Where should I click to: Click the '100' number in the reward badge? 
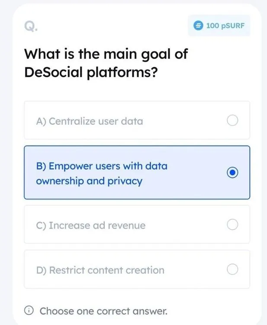click(212, 26)
